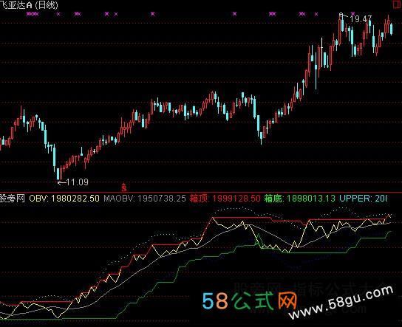The width and height of the screenshot is (402, 327).
Task: Click the OBV: 1980282.50 value label
Action: click(64, 199)
